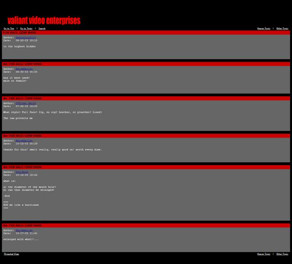
Task: Open author link on the 10-17-03 post
Action: [24, 230]
